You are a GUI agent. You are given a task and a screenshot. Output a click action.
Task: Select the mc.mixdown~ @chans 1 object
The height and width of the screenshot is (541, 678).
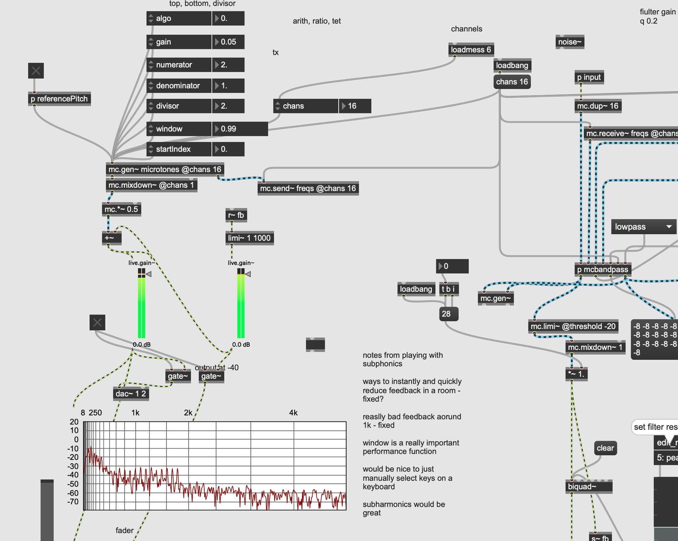tap(151, 185)
